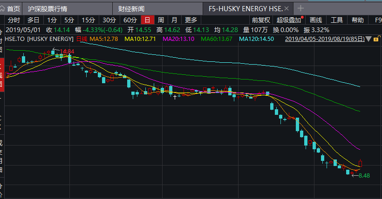Open the 前复权 adjustment menu
The width and height of the screenshot is (382, 199).
(x=261, y=20)
